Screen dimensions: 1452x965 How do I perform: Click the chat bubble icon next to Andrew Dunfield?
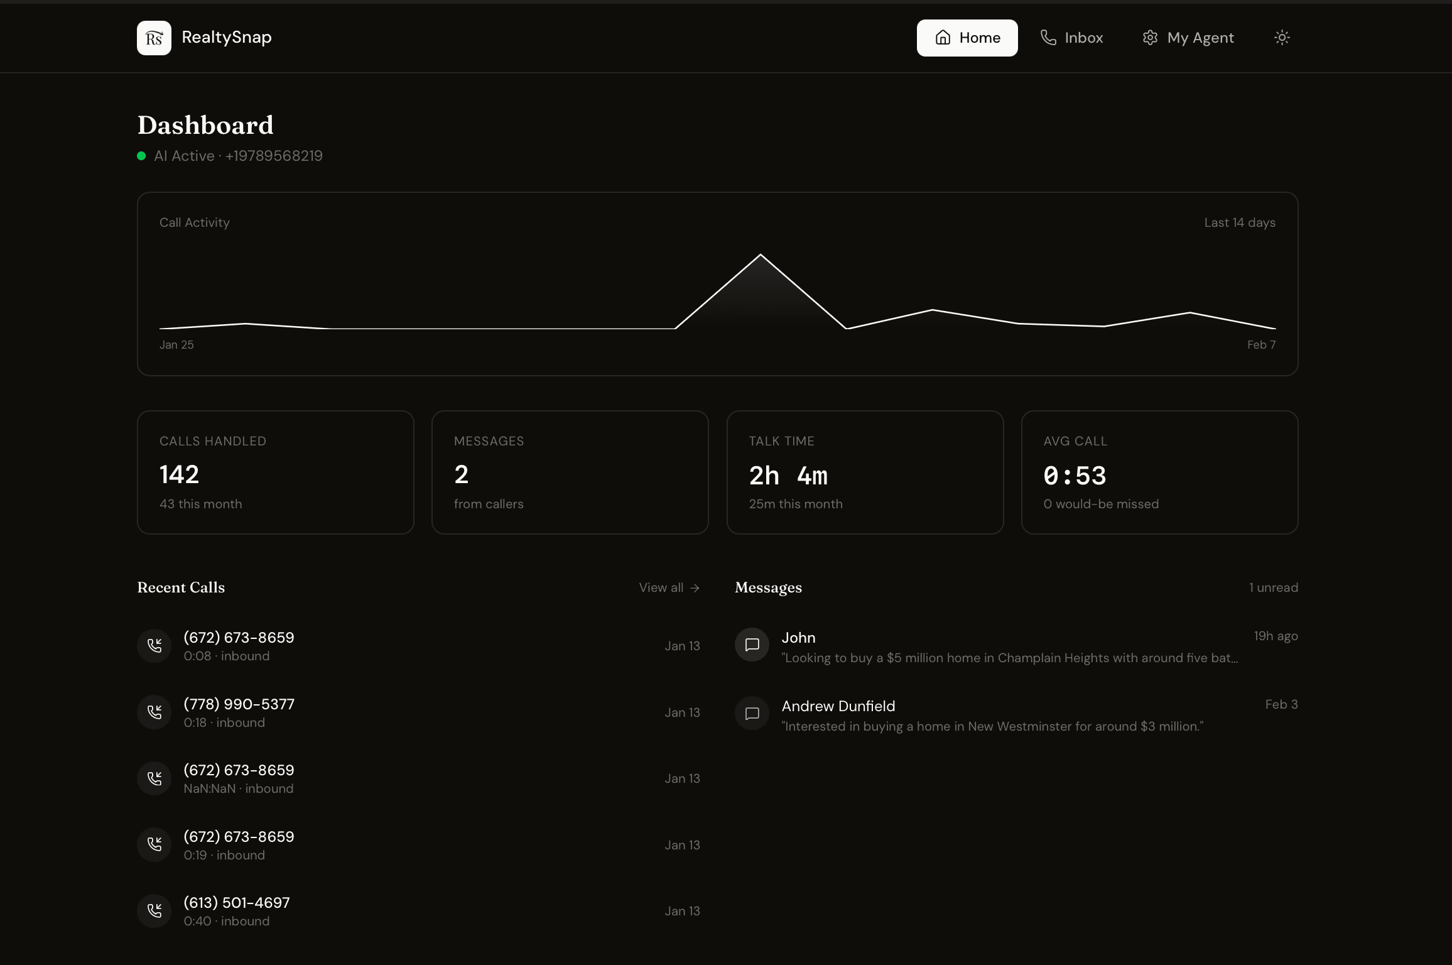point(750,713)
